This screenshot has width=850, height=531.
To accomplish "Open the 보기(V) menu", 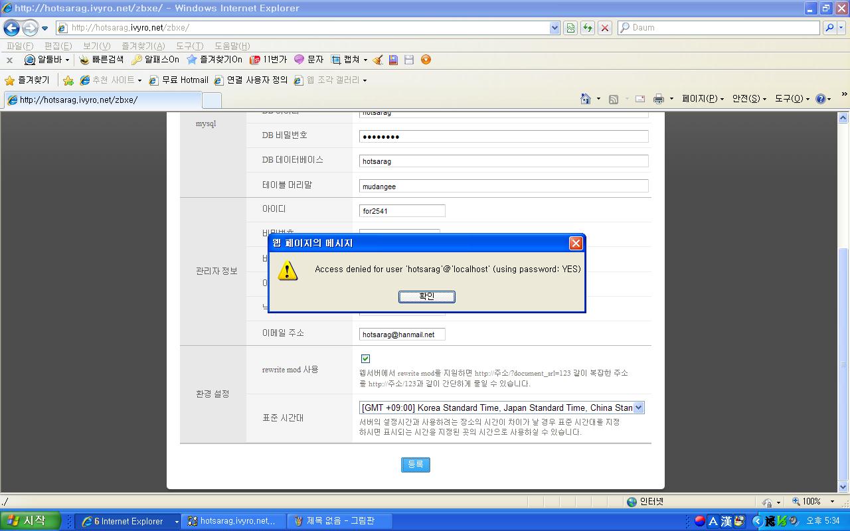I will (96, 46).
